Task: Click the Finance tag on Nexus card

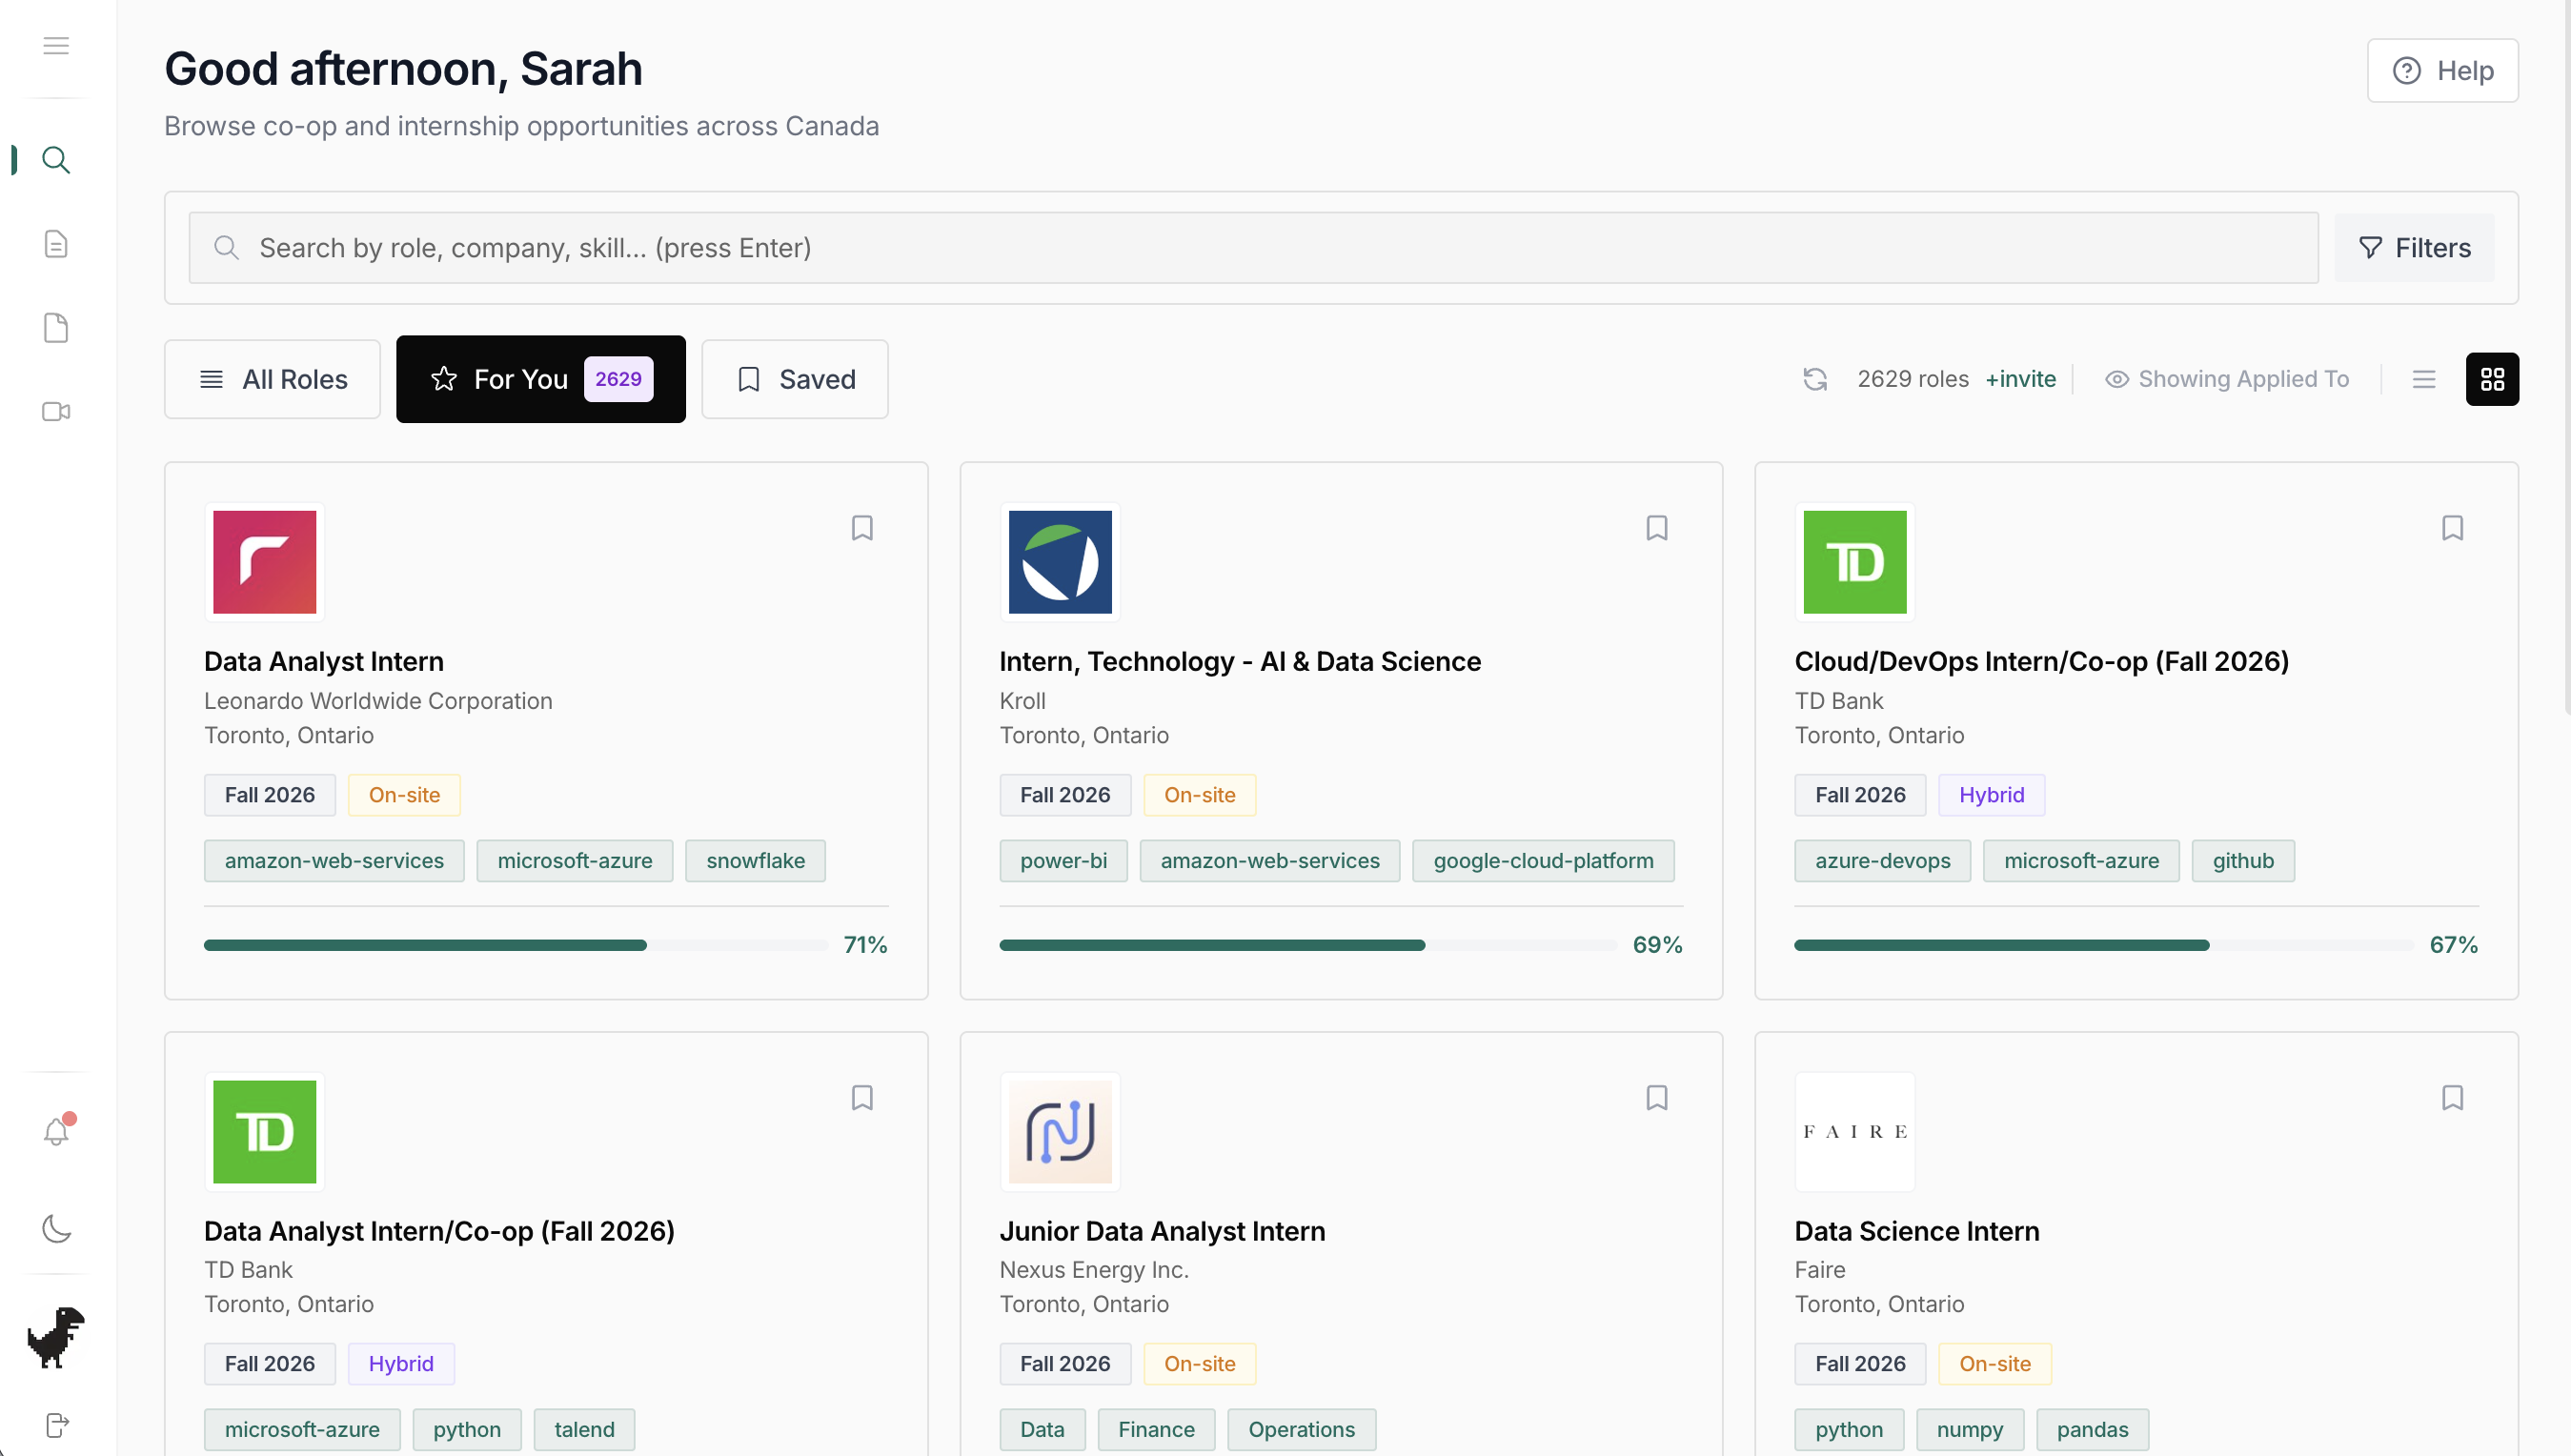Action: [x=1156, y=1430]
